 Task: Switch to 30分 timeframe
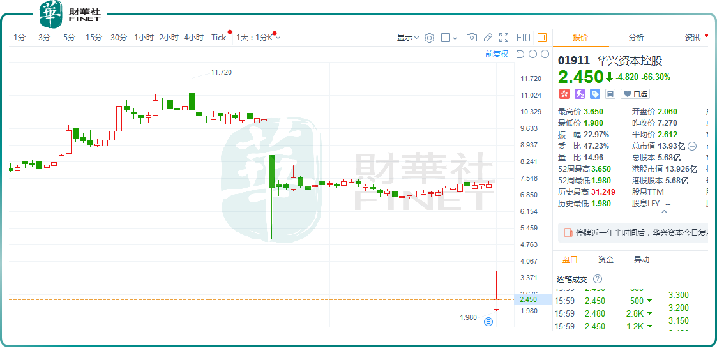(119, 38)
